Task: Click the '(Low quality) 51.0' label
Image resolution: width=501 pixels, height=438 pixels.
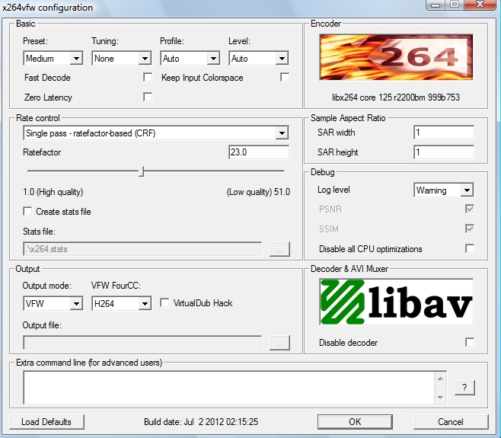Action: (258, 192)
